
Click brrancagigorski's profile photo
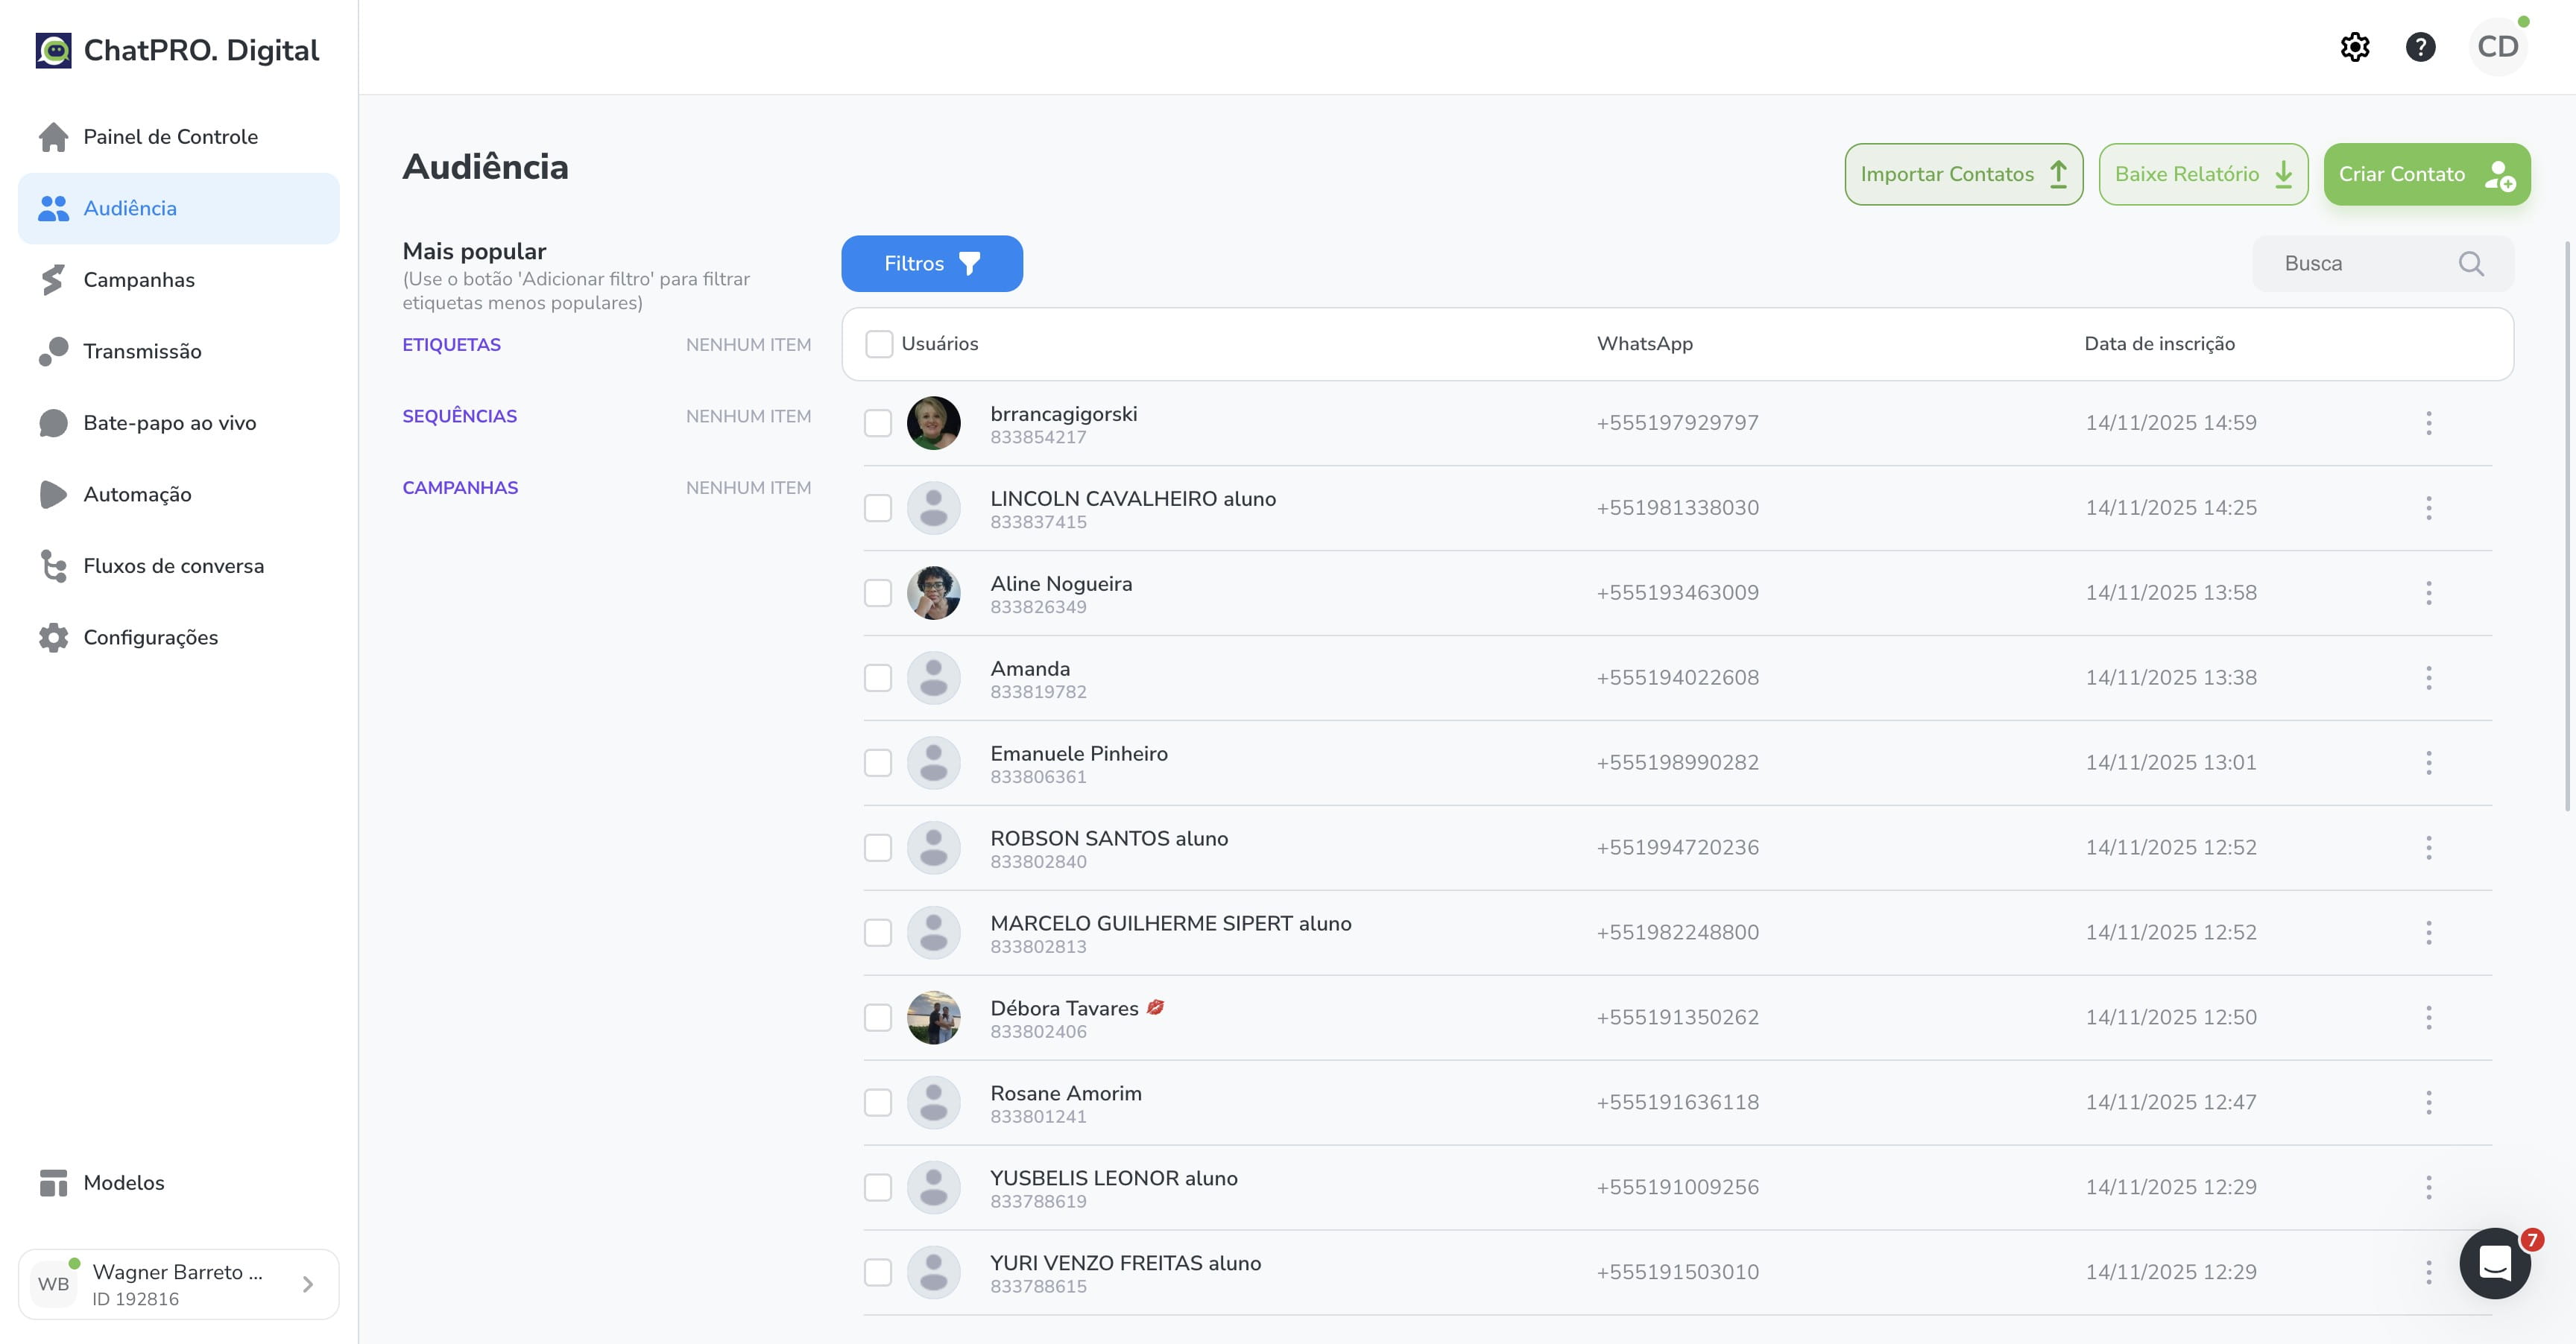coord(933,422)
